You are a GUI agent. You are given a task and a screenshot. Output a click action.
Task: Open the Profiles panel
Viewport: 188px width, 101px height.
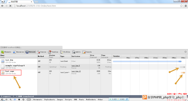(x=65, y=52)
